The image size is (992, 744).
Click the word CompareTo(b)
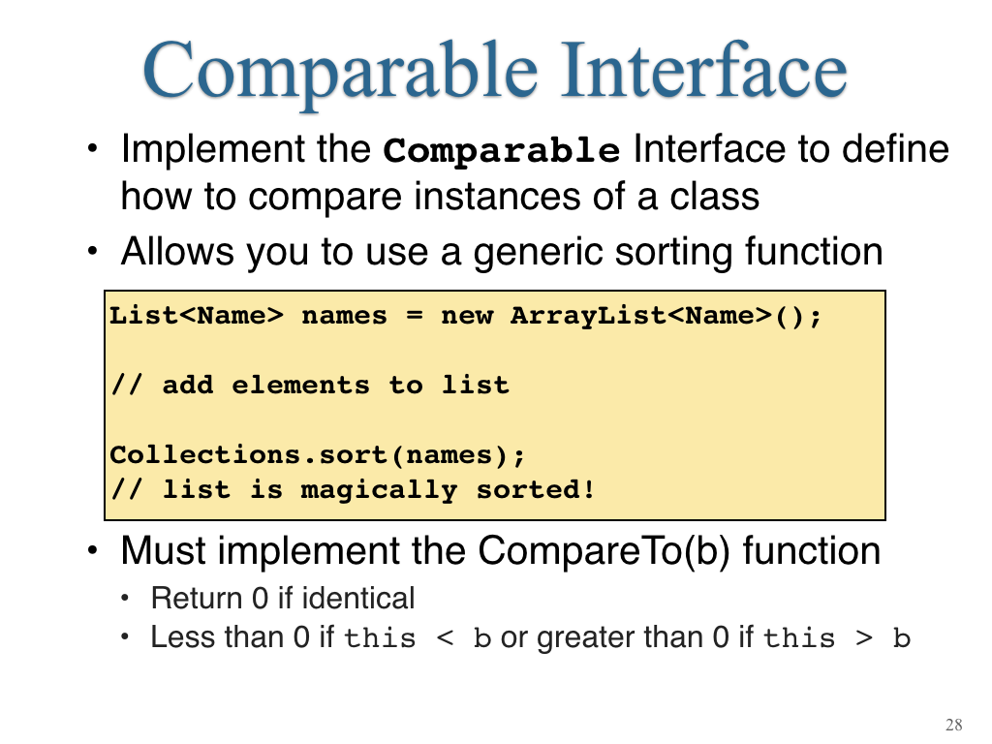(604, 550)
